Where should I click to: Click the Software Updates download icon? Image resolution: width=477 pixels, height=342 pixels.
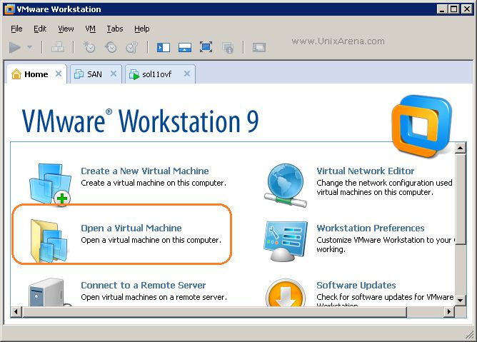click(286, 294)
